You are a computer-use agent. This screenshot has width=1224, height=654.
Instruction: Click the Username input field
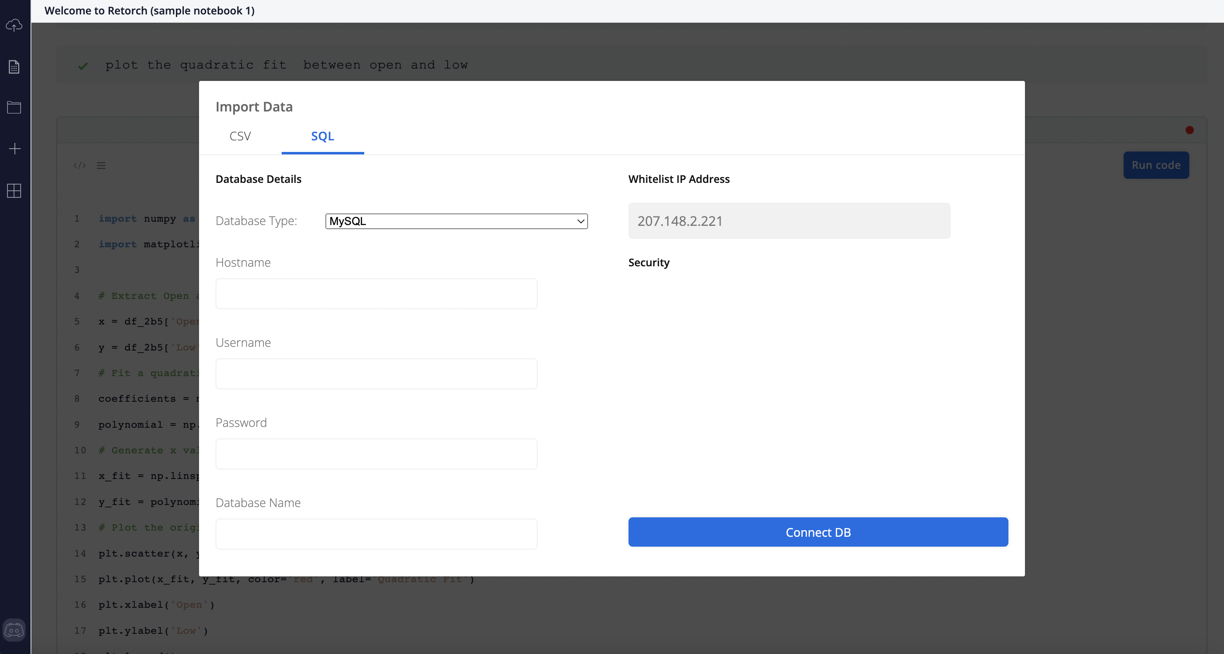(x=376, y=374)
